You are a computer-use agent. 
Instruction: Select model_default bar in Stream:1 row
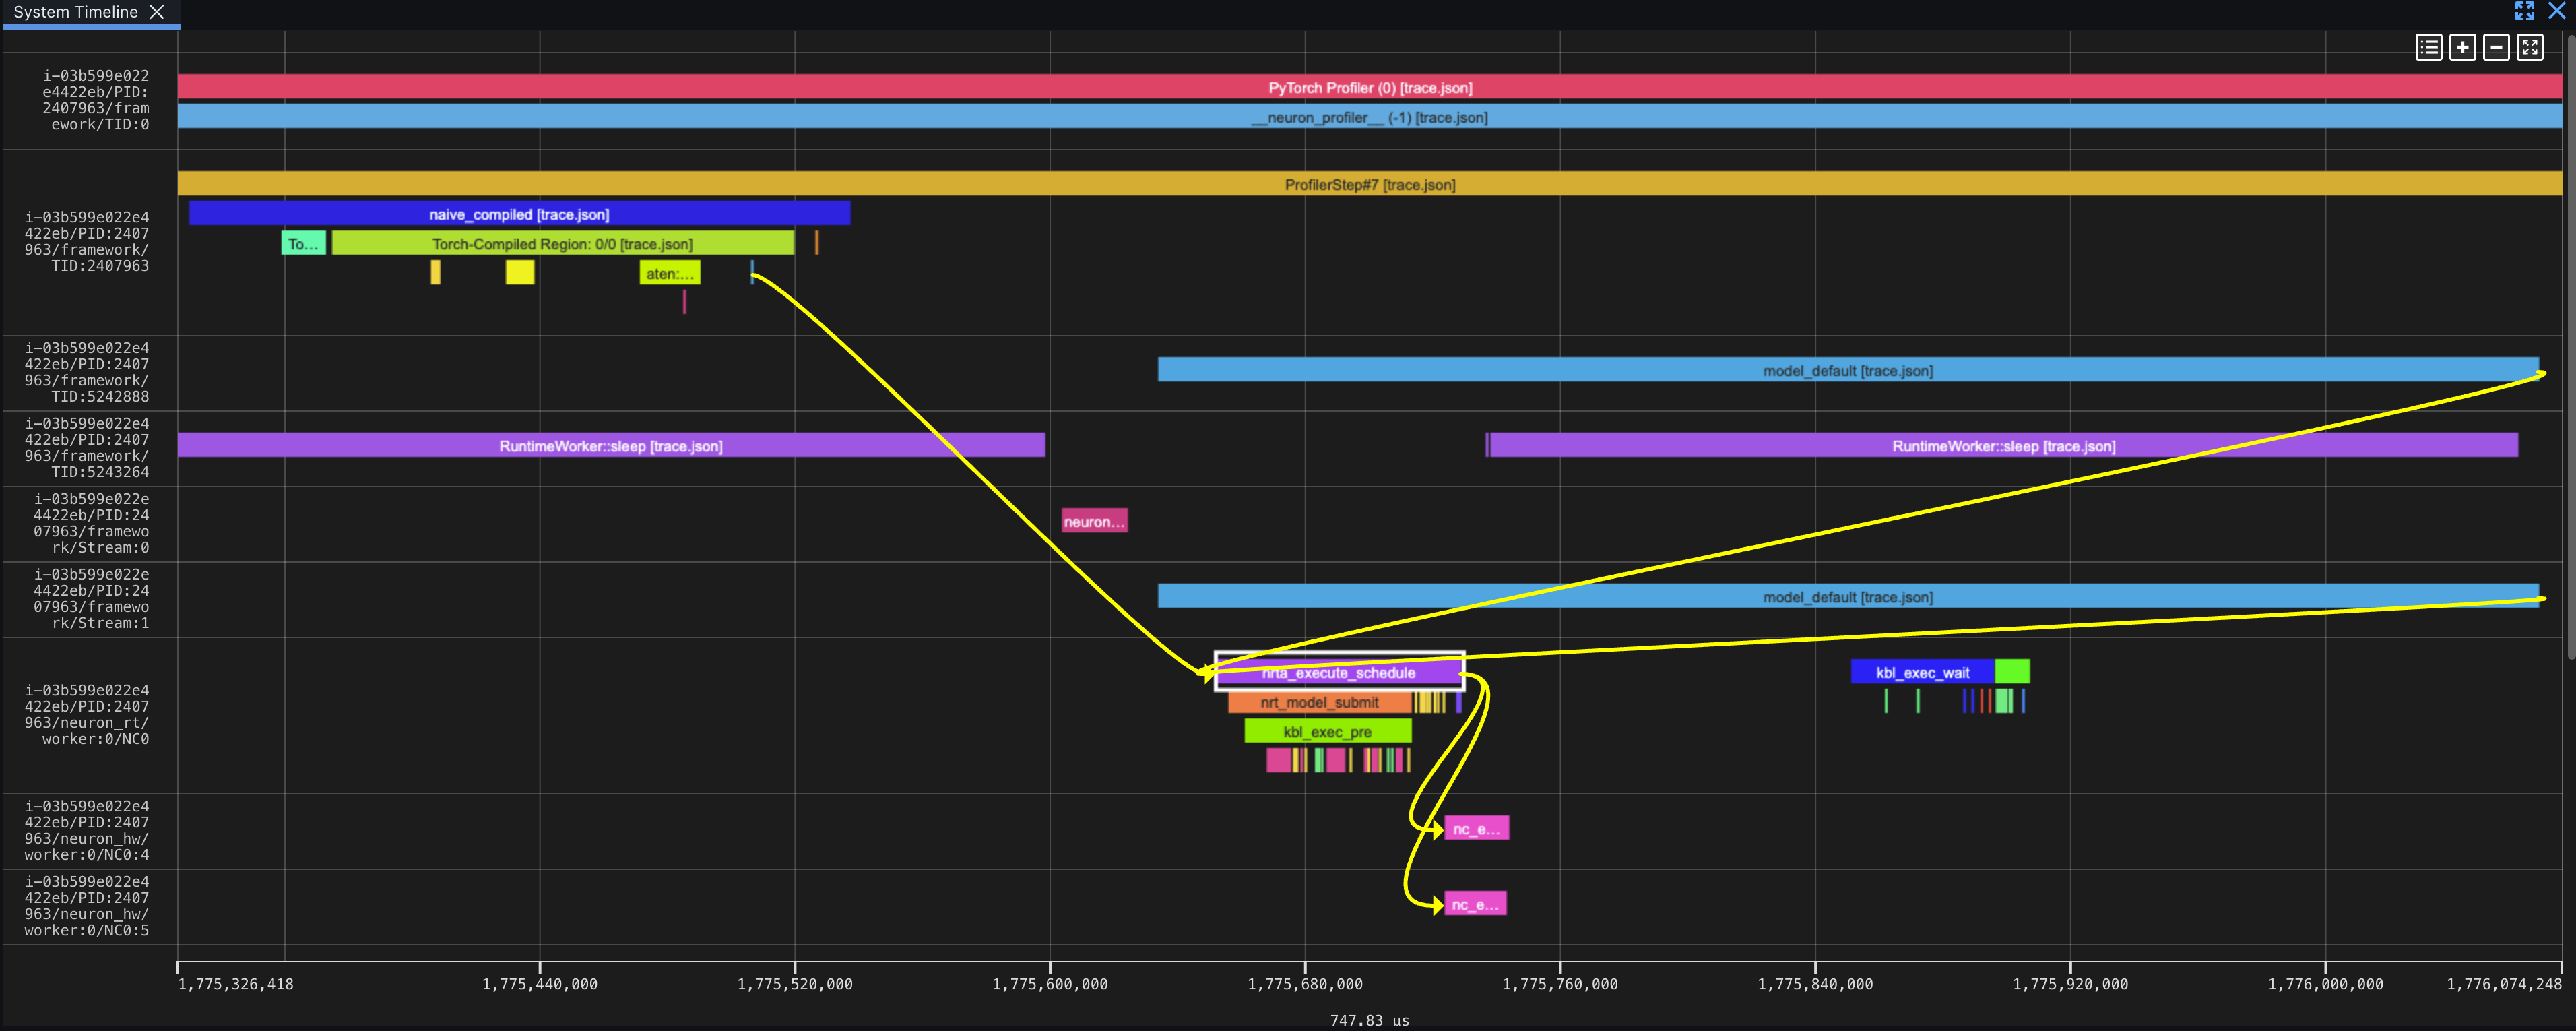1848,596
